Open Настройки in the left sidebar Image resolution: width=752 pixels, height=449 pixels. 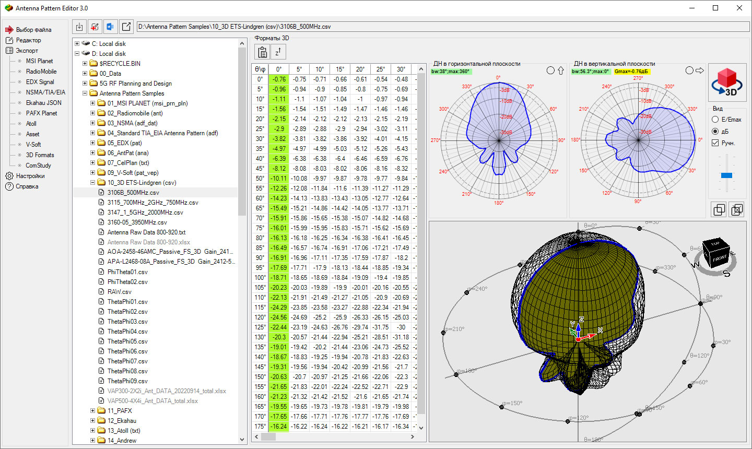(x=30, y=176)
